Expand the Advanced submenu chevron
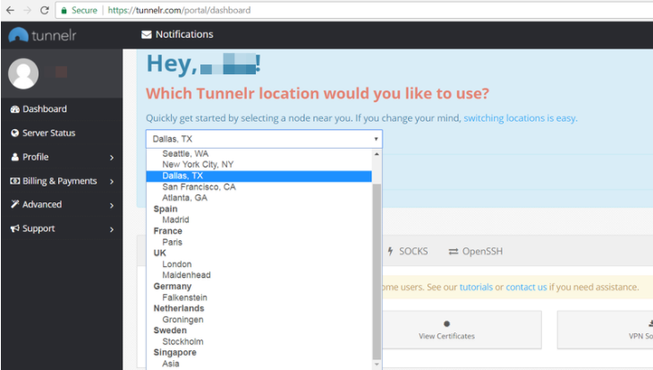653x370 pixels. 112,205
